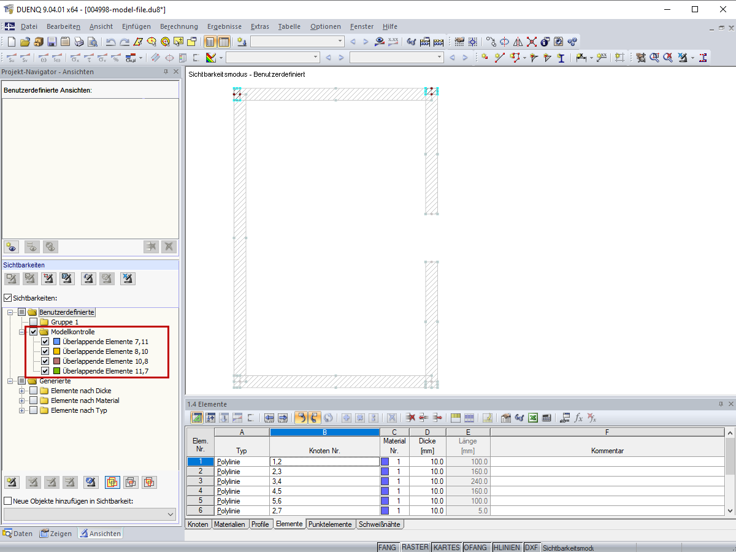Click Knoten Nr. cell containing 1,2
Image resolution: width=736 pixels, height=552 pixels.
[x=324, y=461]
